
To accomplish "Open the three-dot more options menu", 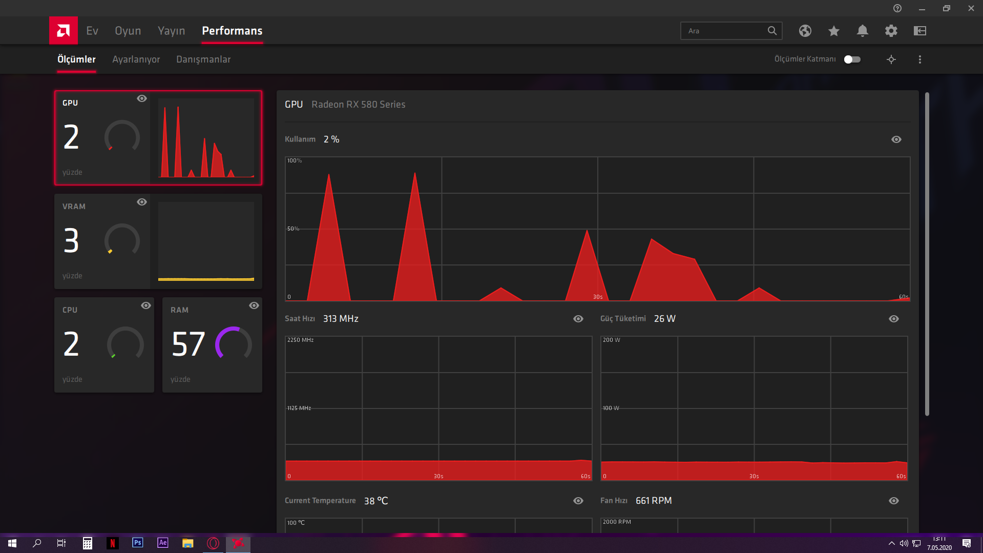I will [x=919, y=59].
